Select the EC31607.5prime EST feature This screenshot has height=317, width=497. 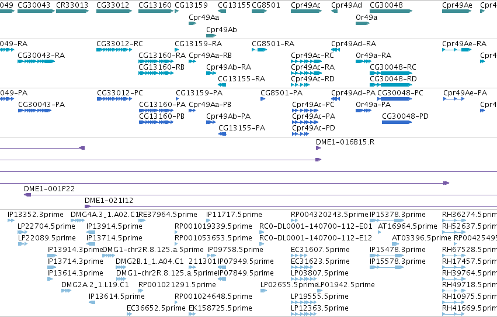click(x=299, y=256)
